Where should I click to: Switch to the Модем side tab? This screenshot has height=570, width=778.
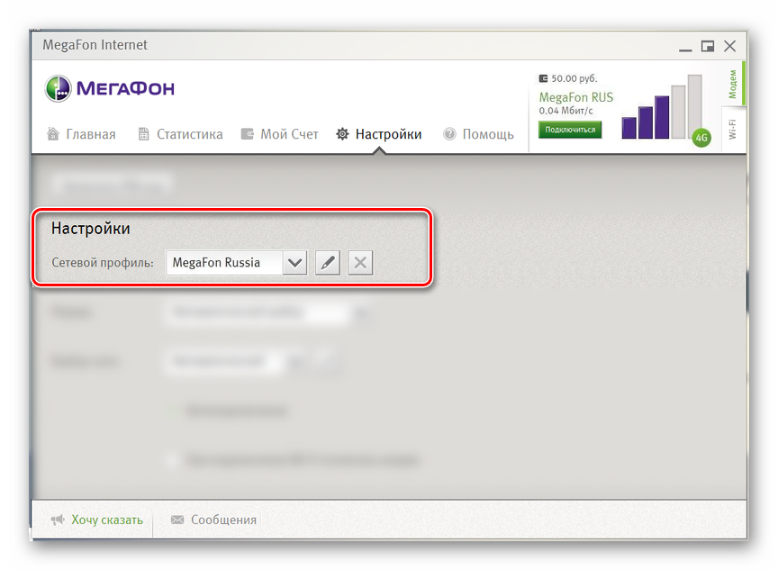pyautogui.click(x=733, y=84)
